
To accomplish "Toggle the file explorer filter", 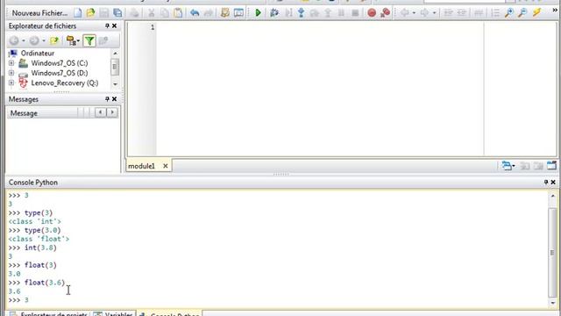I will 89,41.
